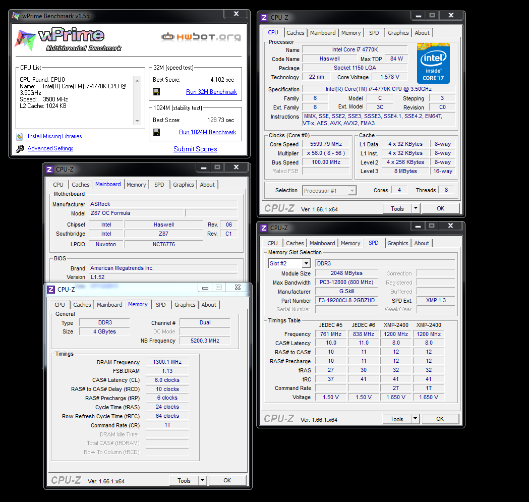The width and height of the screenshot is (529, 502).
Task: Switch to SPD tab in the Mainboard window
Action: (159, 185)
